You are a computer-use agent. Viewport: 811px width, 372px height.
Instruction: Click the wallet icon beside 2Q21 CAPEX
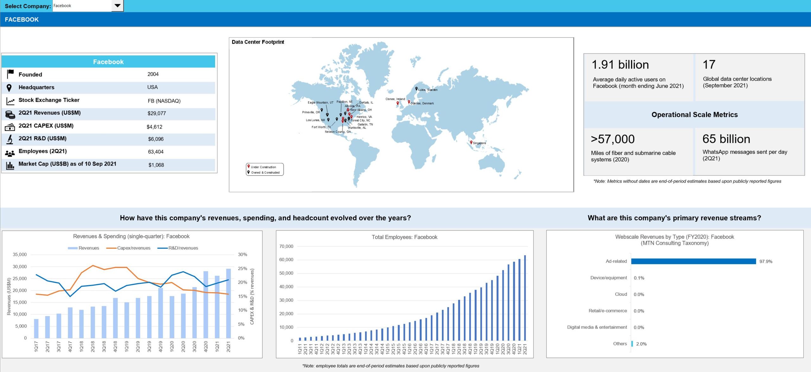click(x=10, y=127)
